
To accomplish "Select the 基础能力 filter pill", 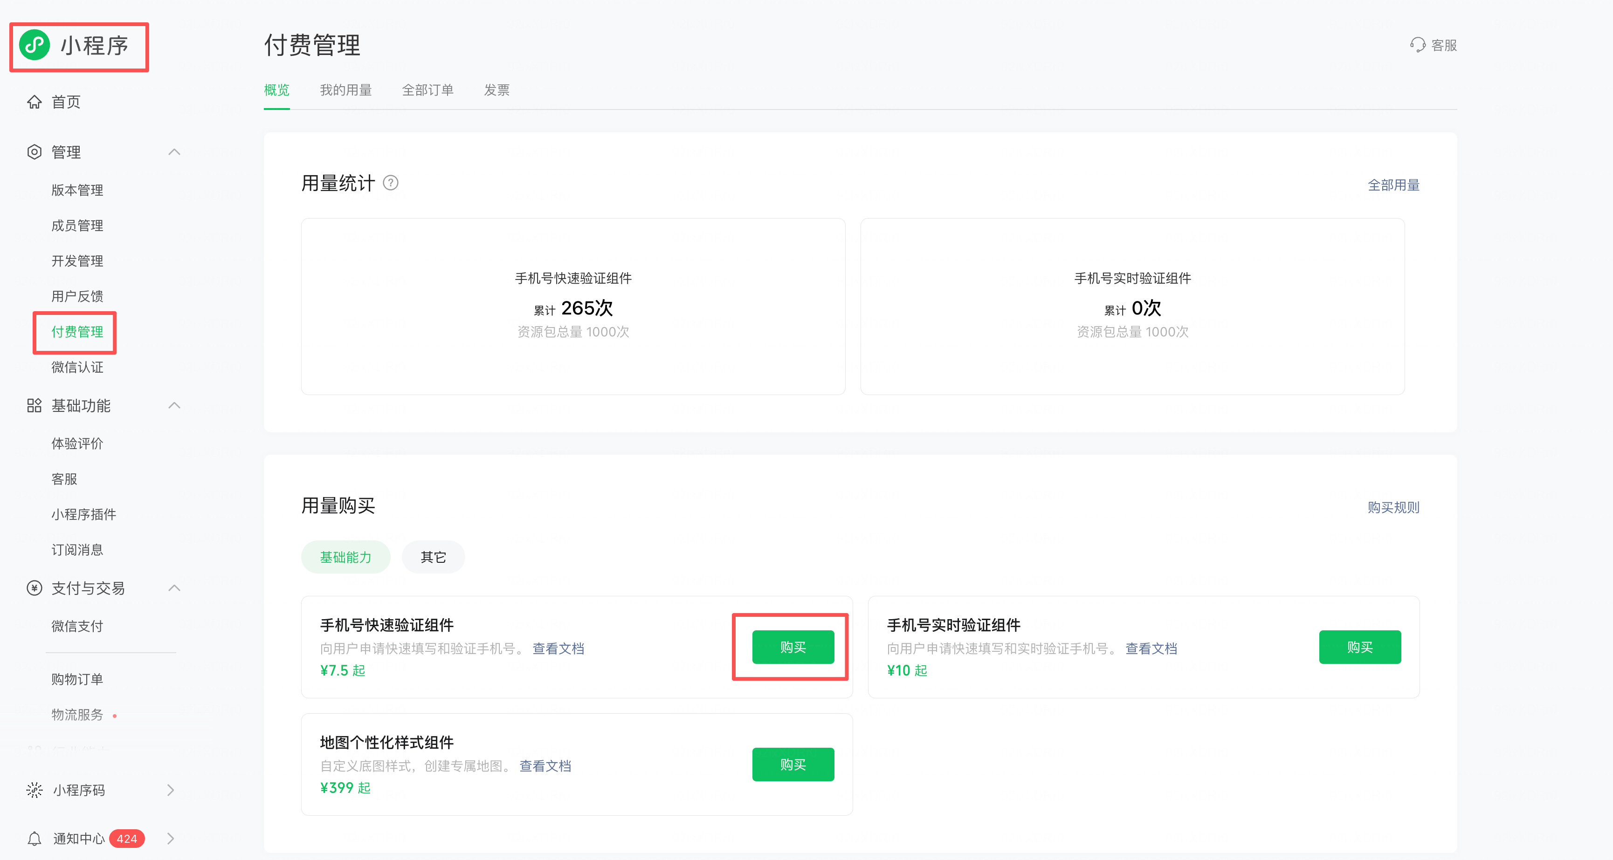I will click(x=345, y=557).
